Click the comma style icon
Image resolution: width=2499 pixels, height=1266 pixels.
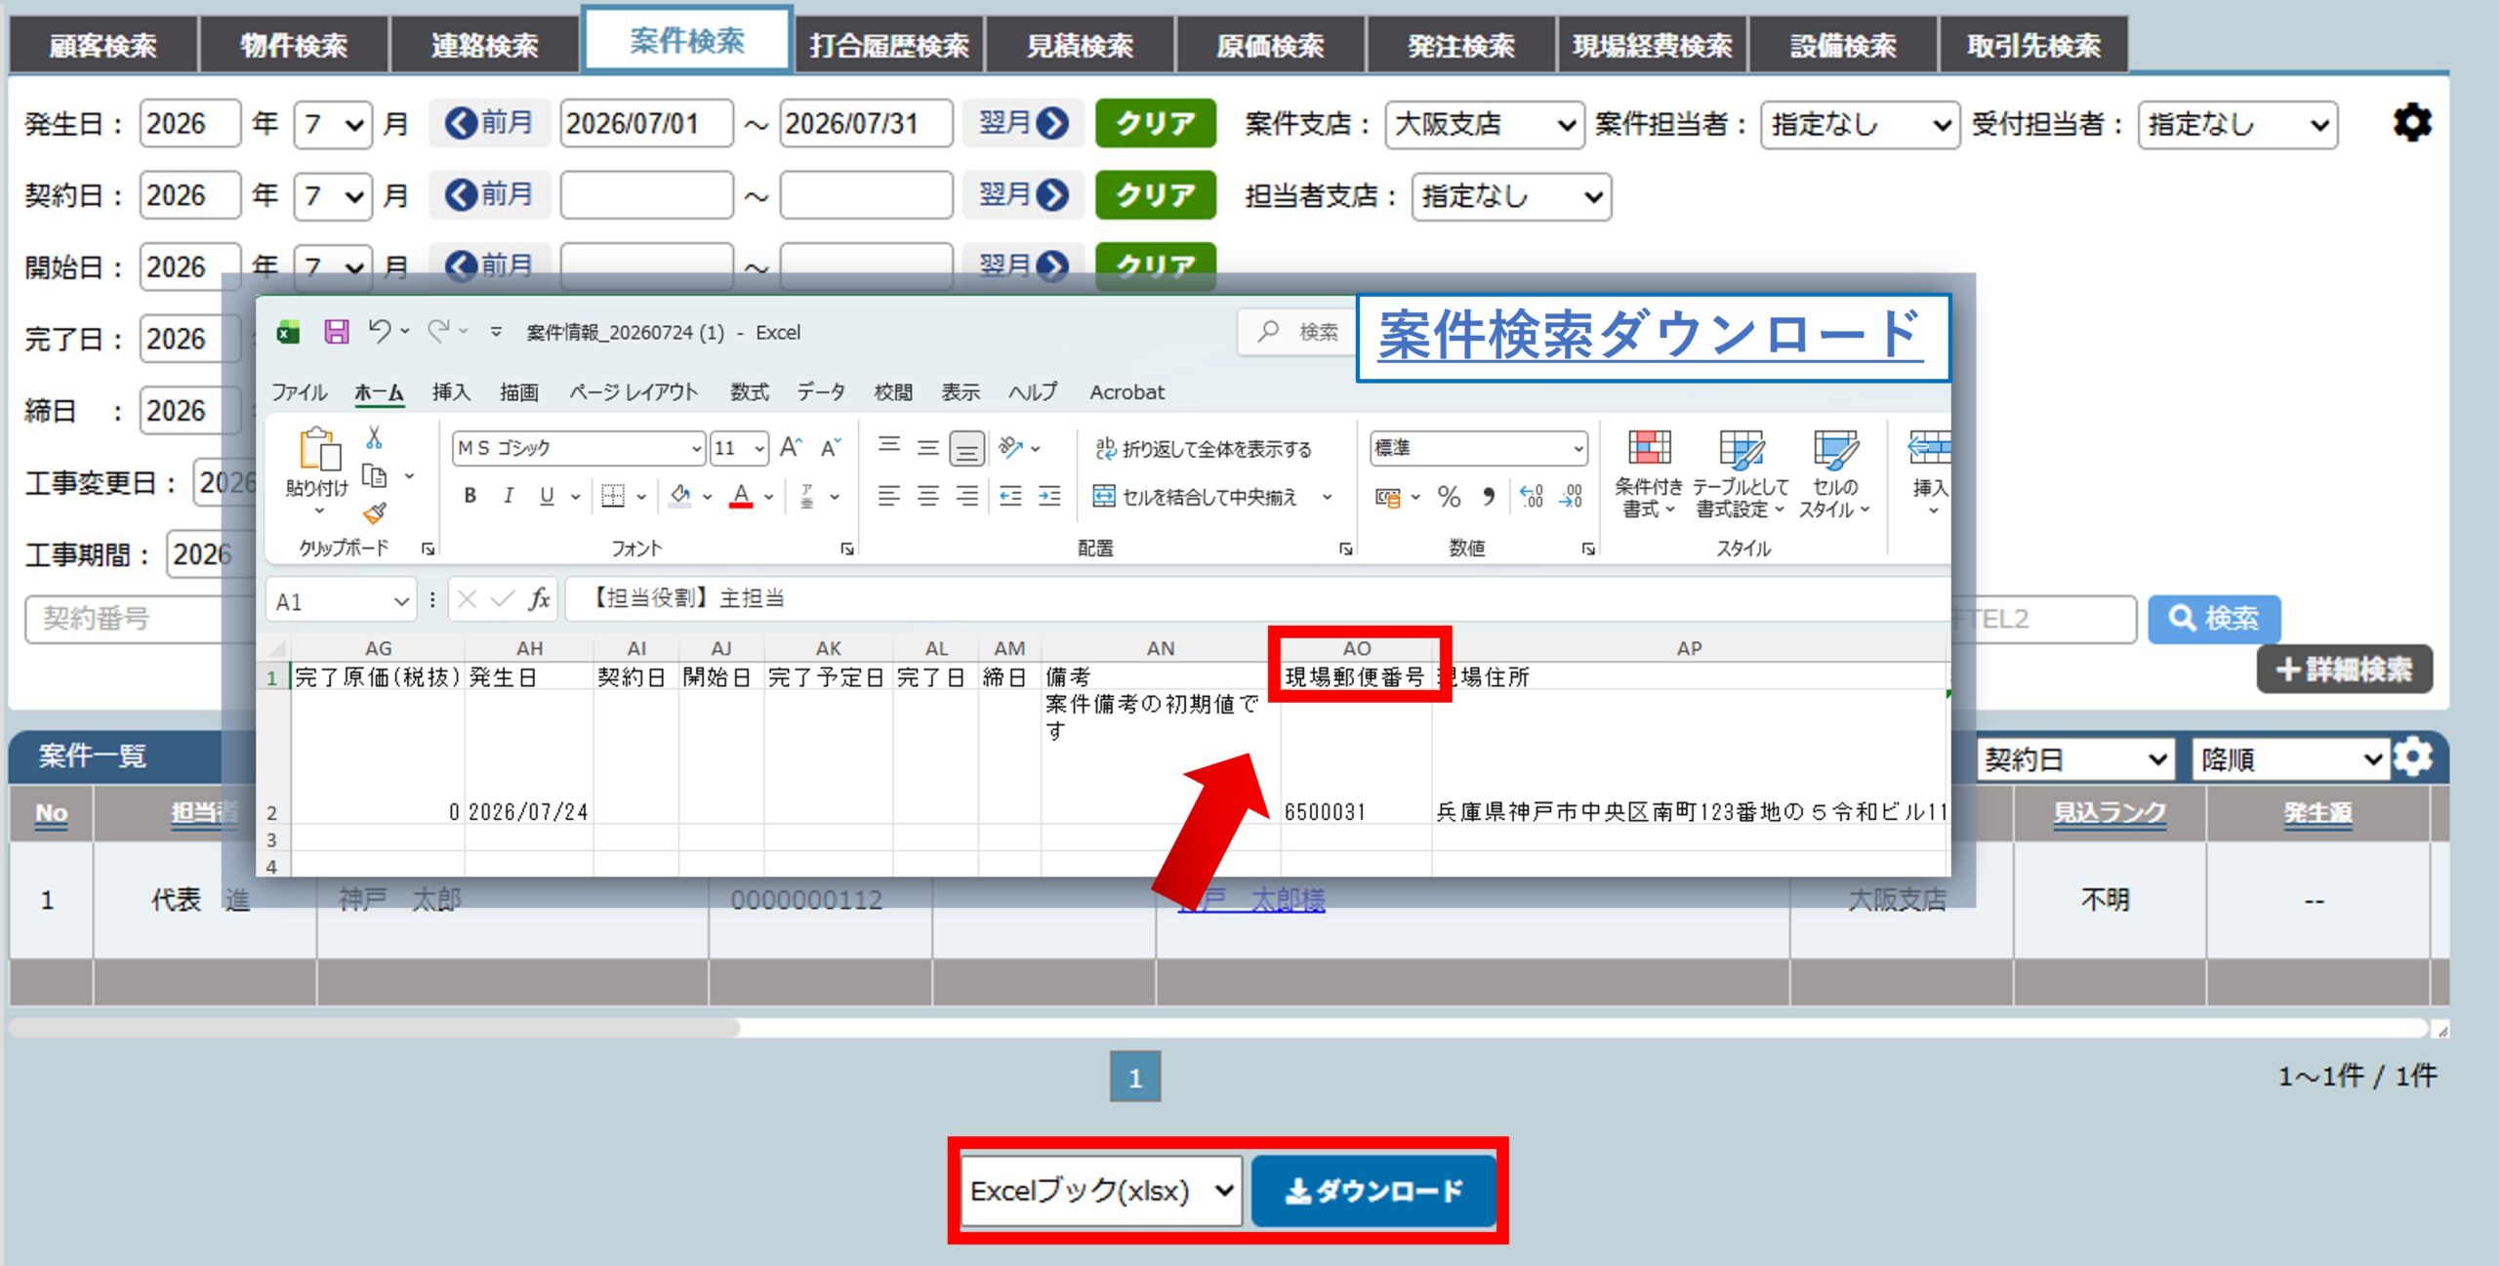click(x=1489, y=497)
